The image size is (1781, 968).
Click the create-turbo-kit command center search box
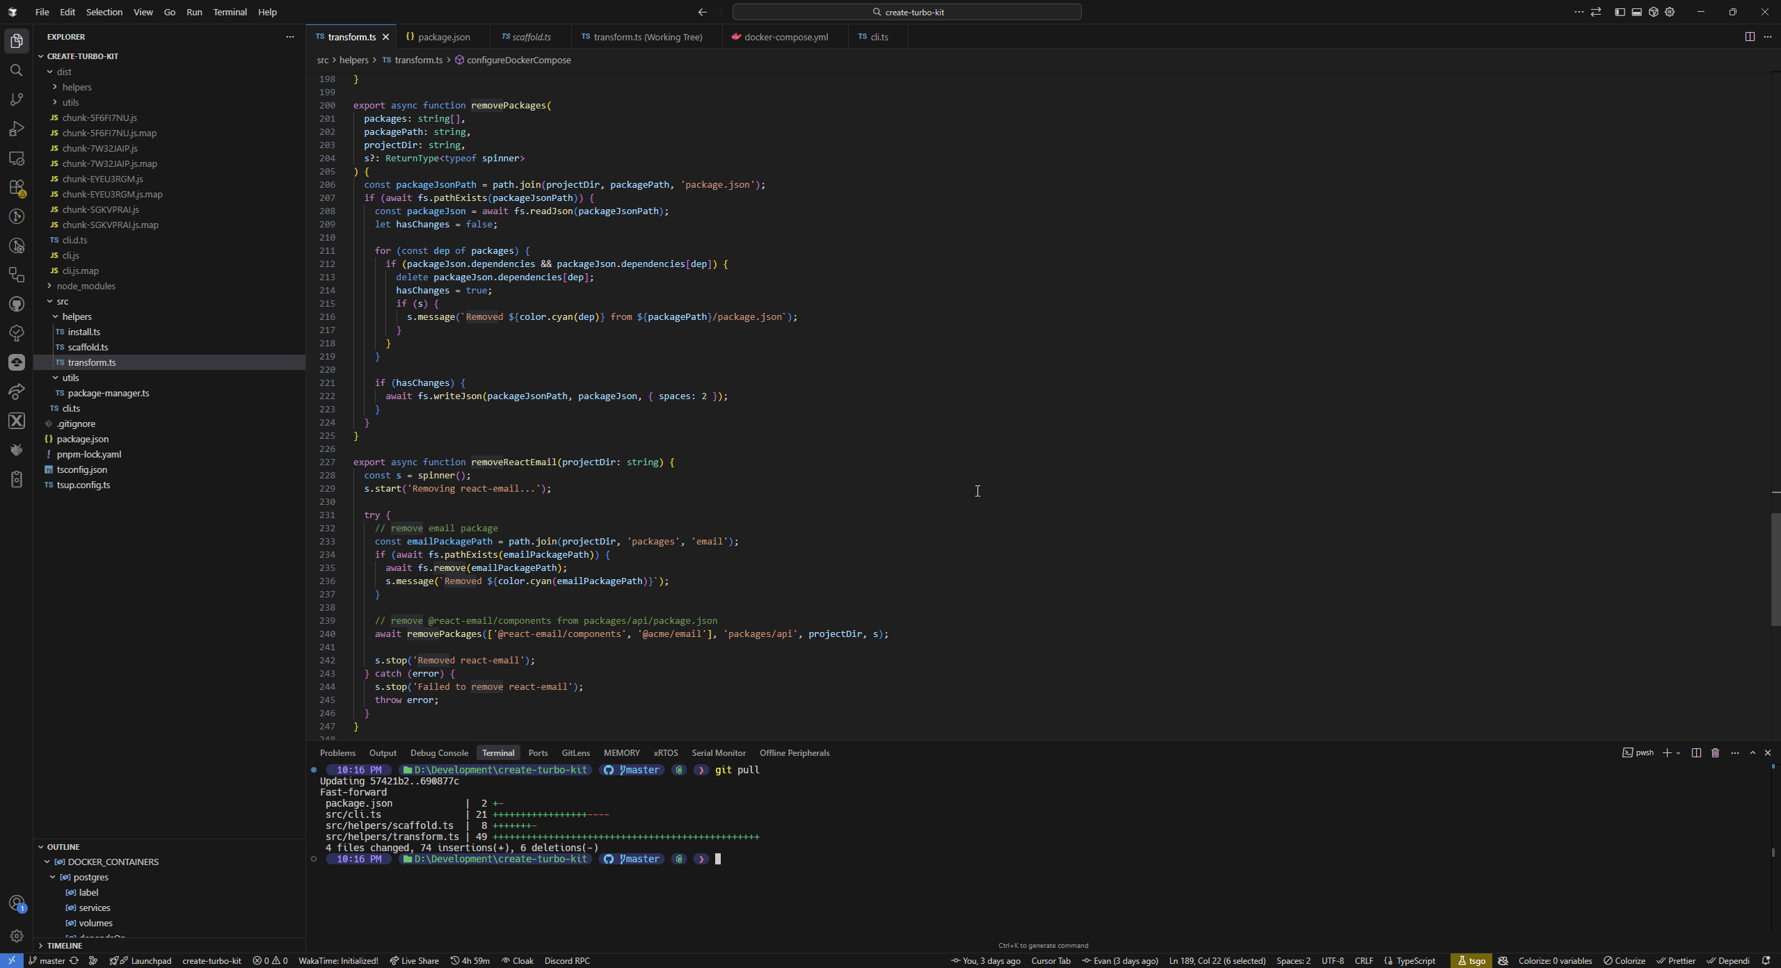tap(907, 12)
